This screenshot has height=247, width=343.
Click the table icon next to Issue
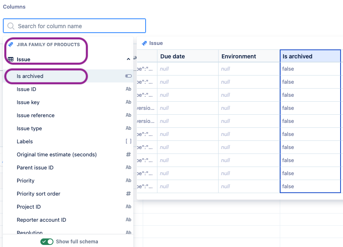(x=11, y=59)
